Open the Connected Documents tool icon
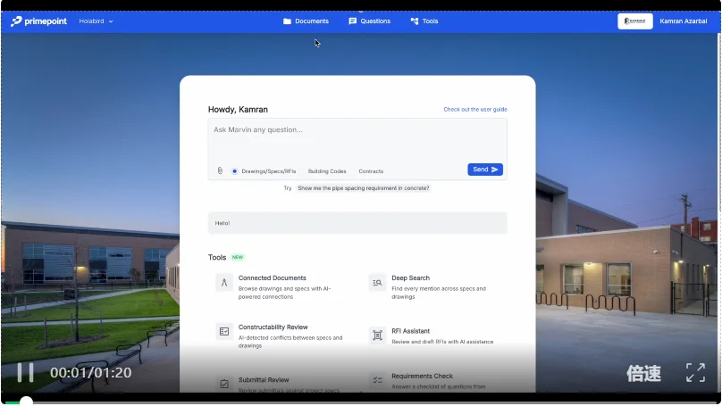722x406 pixels. click(224, 283)
